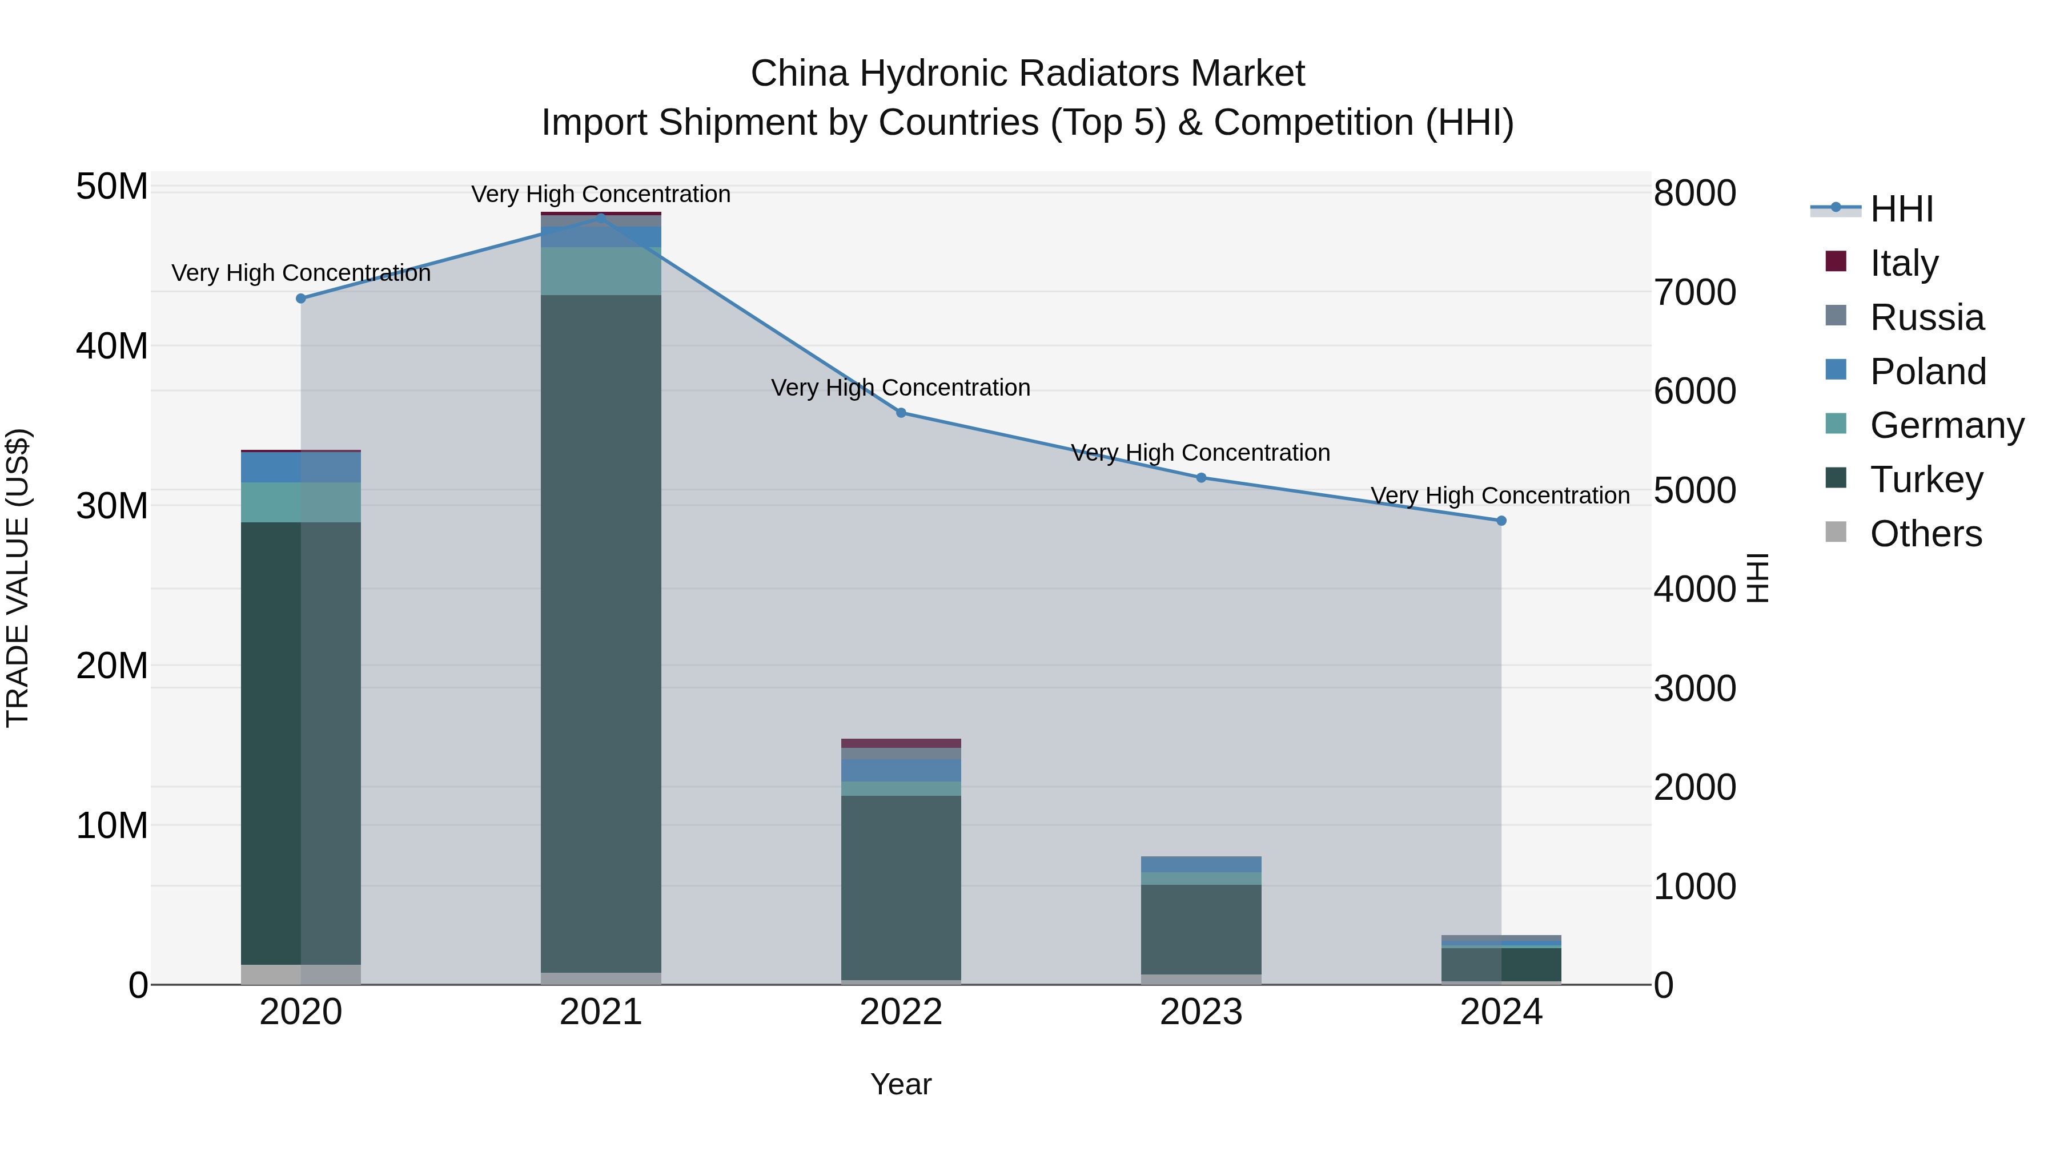Screen dimensions: 2056x1156
Task: Toggle the HHI legend entry
Action: [1873, 209]
